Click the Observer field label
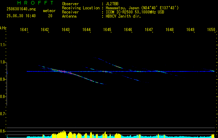The width and height of the screenshot is (218, 138). tap(70, 4)
